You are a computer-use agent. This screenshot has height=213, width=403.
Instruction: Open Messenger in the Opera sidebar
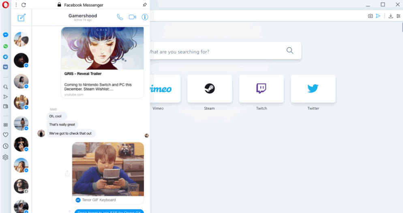tap(5, 35)
